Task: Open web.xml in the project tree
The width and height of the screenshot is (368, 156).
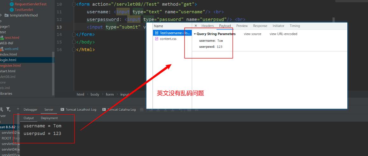Action: click(11, 49)
